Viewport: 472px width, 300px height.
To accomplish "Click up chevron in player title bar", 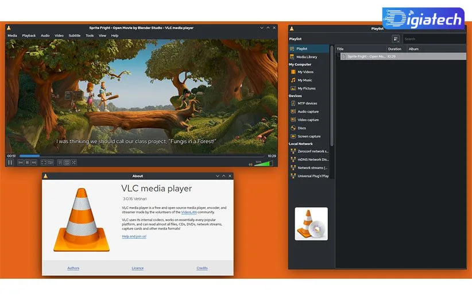I will [268, 28].
